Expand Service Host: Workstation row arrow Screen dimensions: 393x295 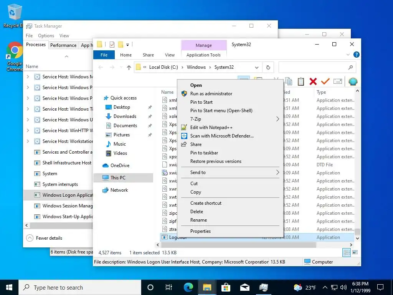click(28, 141)
